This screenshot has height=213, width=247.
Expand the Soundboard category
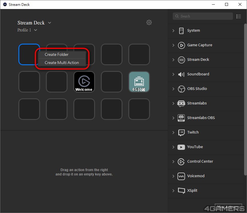click(173, 74)
